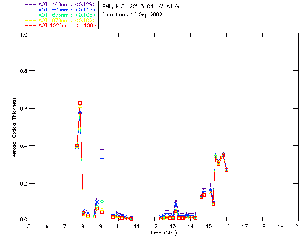This screenshot has width=307, height=245.
Task: Click the green dashed line sample in legend
Action: 31,15
